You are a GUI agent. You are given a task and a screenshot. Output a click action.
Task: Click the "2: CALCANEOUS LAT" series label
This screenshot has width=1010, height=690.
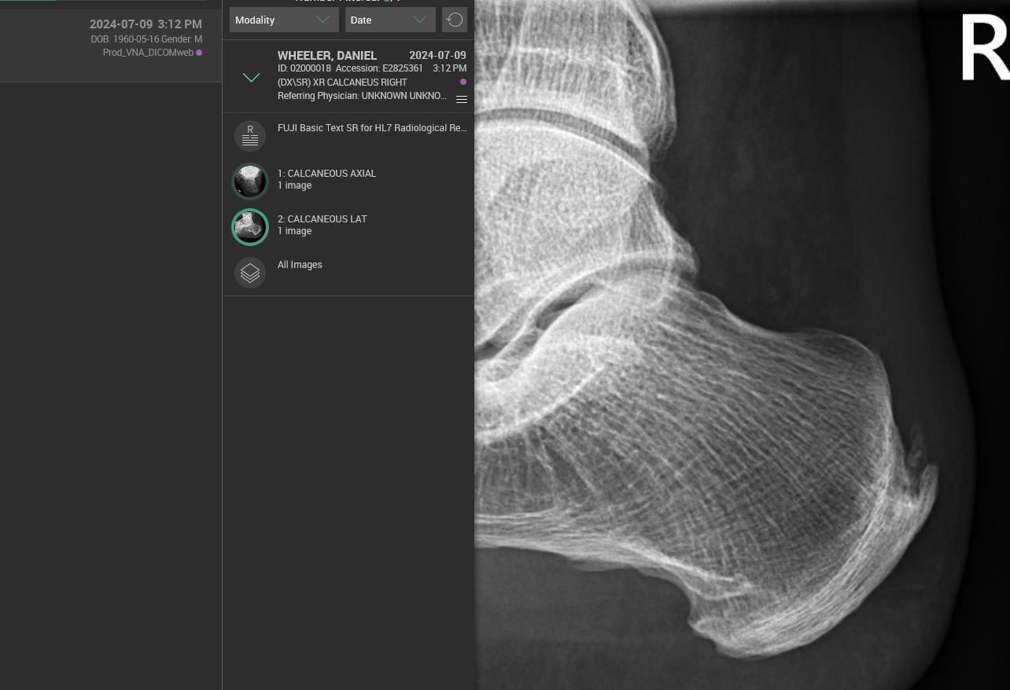coord(322,219)
